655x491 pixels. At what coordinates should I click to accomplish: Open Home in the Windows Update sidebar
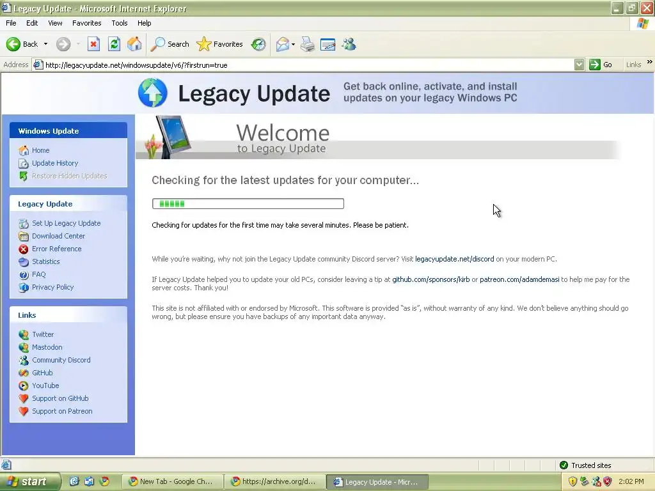[40, 150]
